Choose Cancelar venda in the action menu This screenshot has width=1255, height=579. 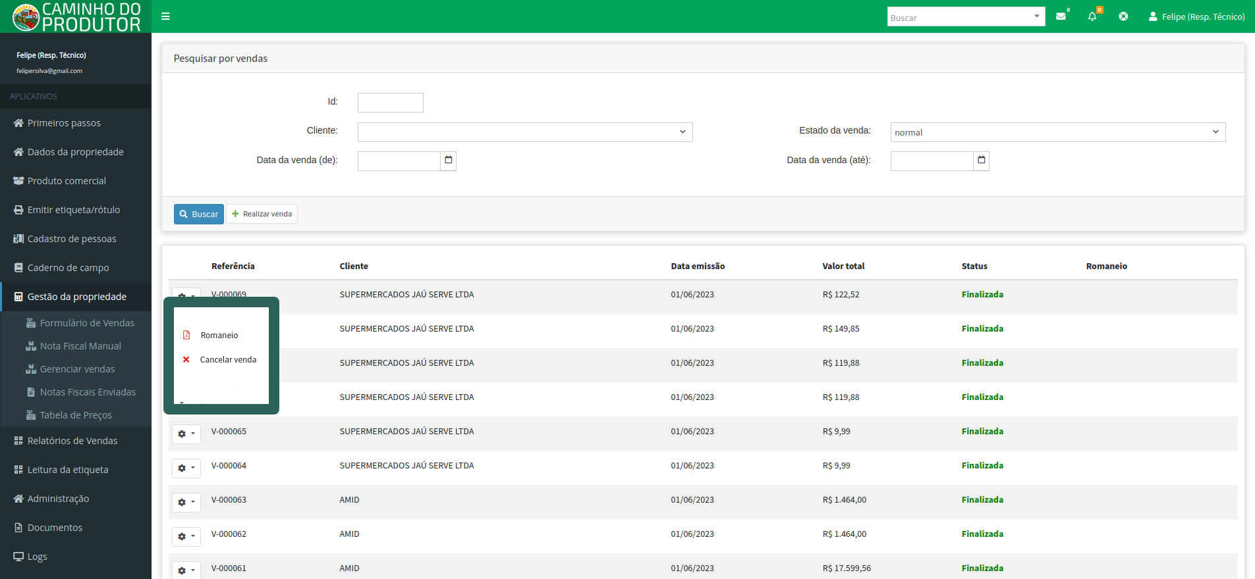(x=228, y=360)
